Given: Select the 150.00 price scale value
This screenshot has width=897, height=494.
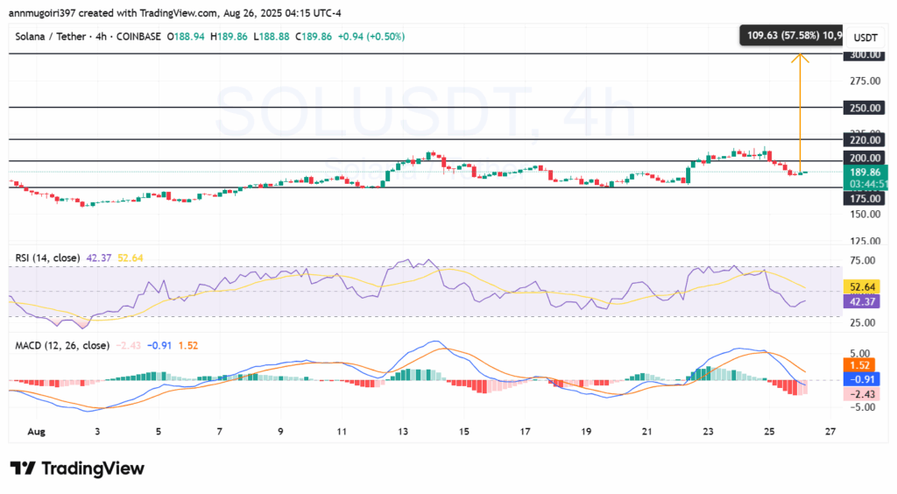Looking at the screenshot, I should (865, 215).
